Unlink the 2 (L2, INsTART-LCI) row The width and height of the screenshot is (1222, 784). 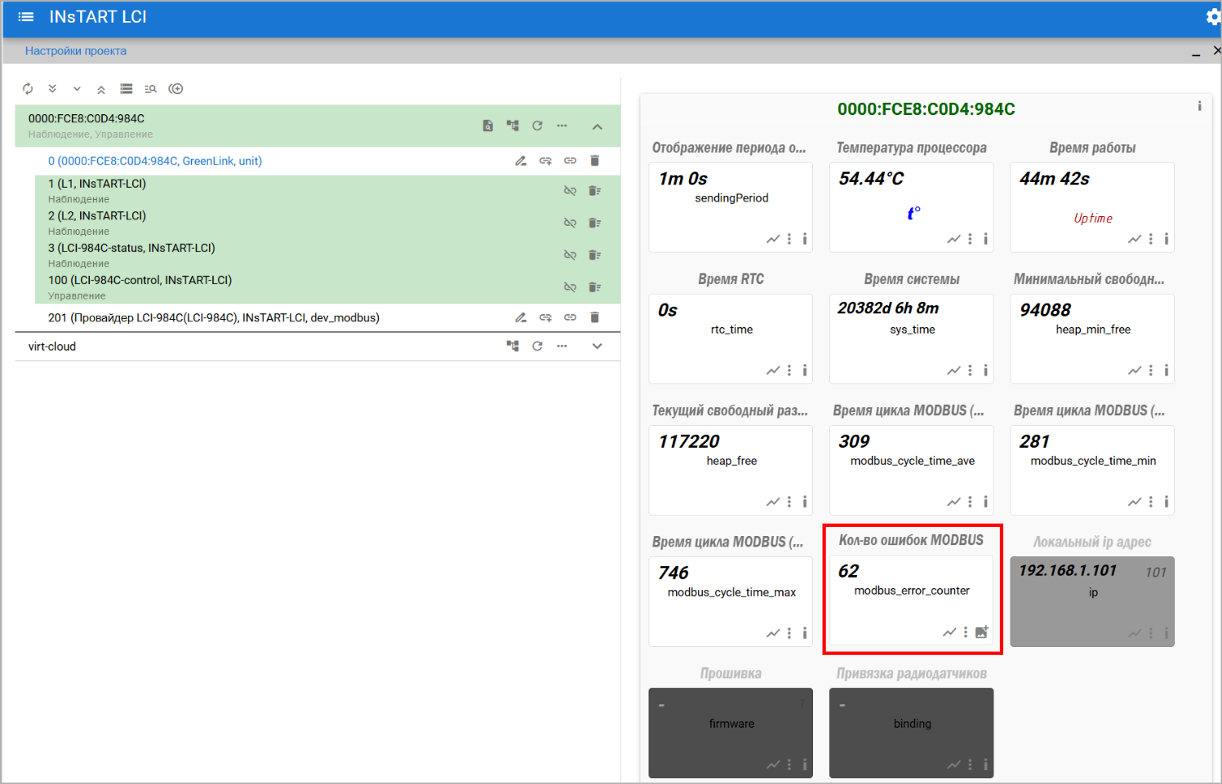coord(570,223)
